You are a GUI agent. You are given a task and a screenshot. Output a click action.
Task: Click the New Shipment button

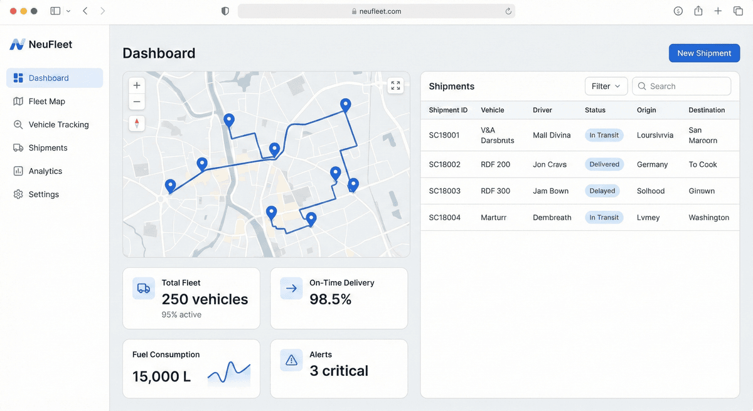pos(704,53)
